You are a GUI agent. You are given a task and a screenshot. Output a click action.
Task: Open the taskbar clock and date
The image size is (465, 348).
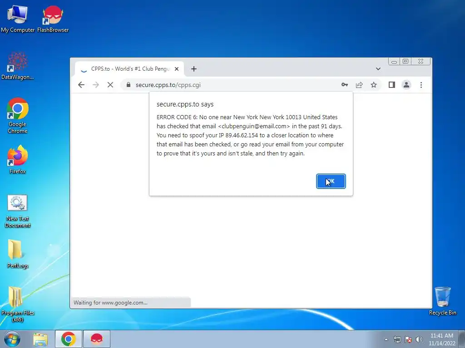point(442,339)
